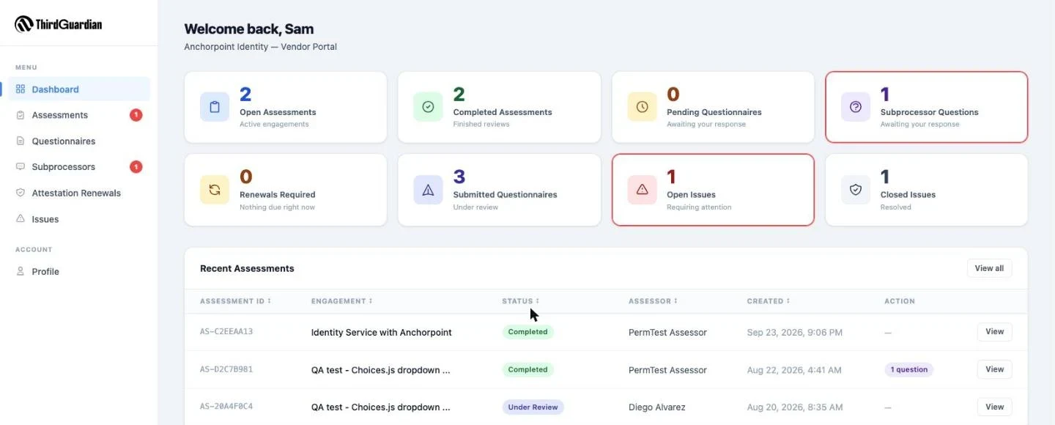The height and width of the screenshot is (425, 1055).
Task: Click Completed status for AS-D2C7B981
Action: [x=528, y=369]
